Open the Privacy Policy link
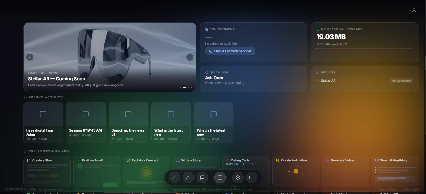This screenshot has width=426, height=194. (x=412, y=189)
